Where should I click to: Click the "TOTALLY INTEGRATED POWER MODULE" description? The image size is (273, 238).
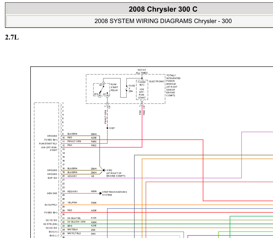173,85
